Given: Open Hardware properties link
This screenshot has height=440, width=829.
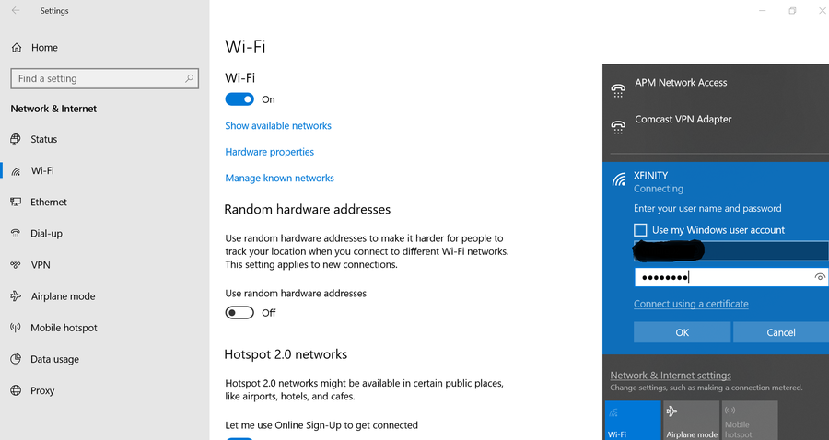Looking at the screenshot, I should pyautogui.click(x=270, y=152).
